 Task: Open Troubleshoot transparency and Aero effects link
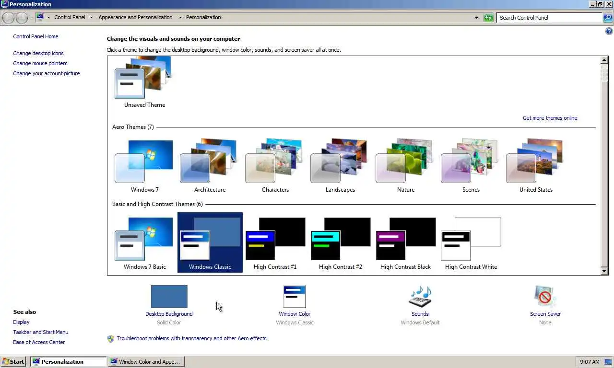pyautogui.click(x=191, y=338)
